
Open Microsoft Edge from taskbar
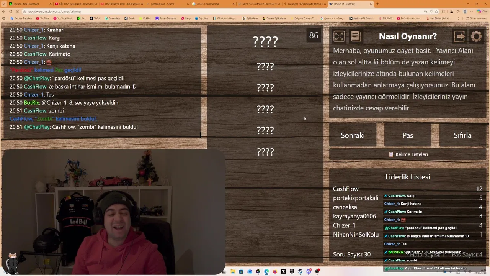[266, 271]
